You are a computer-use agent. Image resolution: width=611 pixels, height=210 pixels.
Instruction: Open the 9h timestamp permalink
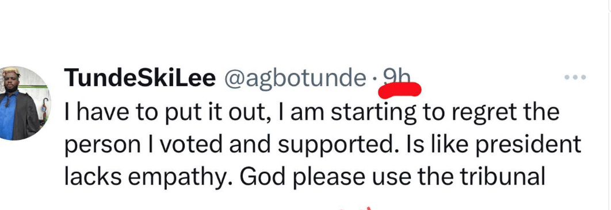(x=397, y=77)
